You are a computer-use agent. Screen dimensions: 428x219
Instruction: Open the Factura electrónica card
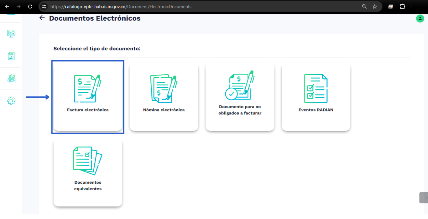88,97
